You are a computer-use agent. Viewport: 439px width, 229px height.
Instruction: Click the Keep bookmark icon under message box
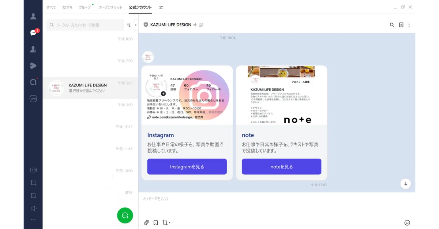coord(155,222)
